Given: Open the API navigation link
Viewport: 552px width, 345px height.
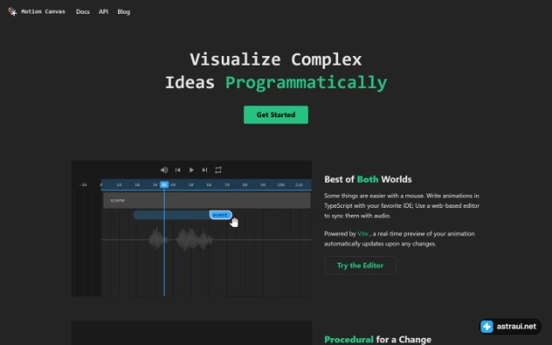Looking at the screenshot, I should 103,11.
